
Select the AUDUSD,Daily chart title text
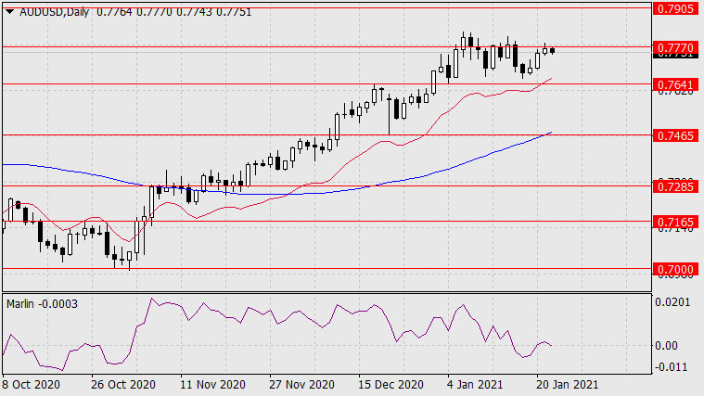point(54,12)
